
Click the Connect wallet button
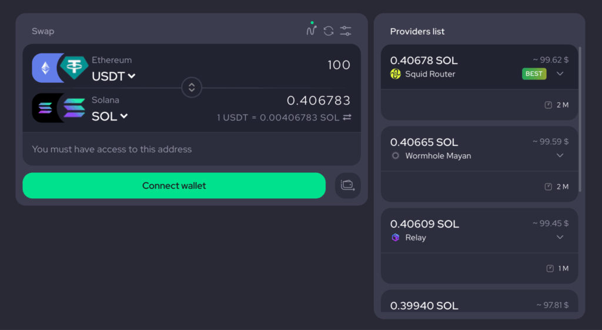click(x=174, y=185)
